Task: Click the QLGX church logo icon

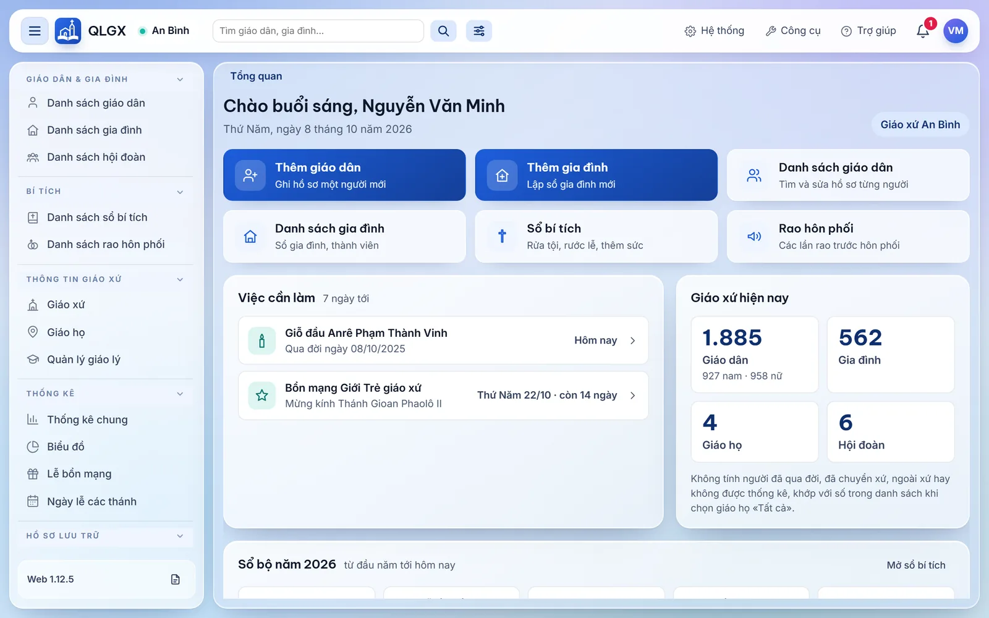Action: pos(68,31)
